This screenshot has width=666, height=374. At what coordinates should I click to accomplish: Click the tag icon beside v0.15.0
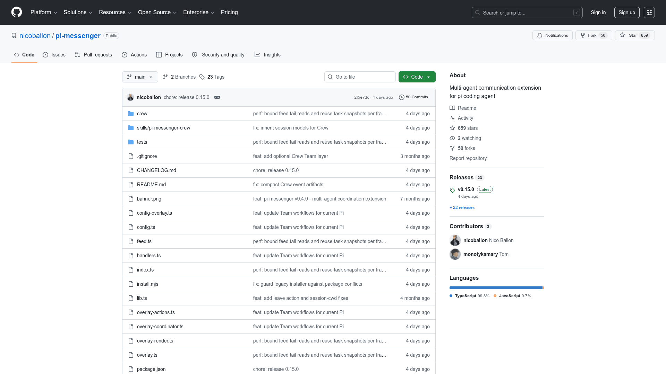[x=452, y=190]
